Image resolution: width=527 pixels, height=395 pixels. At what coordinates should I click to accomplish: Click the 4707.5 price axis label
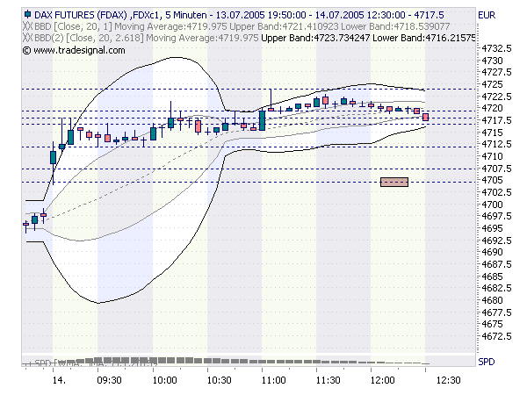tap(497, 169)
